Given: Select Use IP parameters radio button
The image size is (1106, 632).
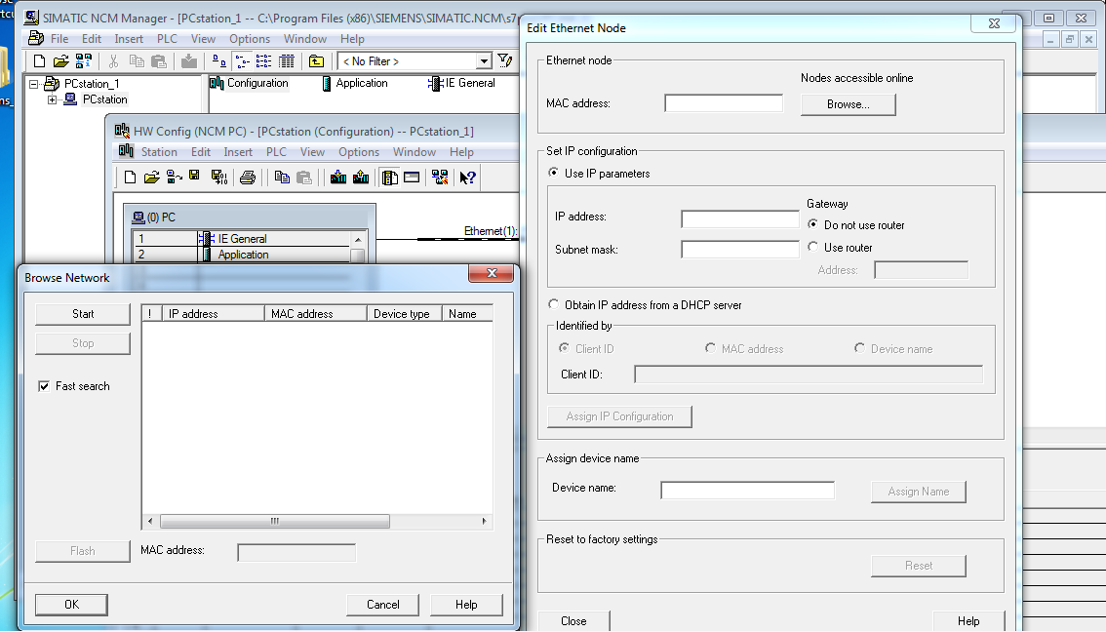Looking at the screenshot, I should pos(554,173).
